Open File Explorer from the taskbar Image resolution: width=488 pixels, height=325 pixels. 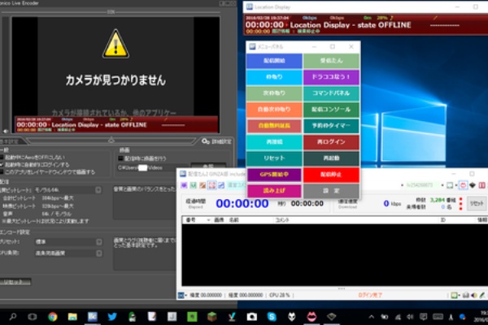(72, 317)
